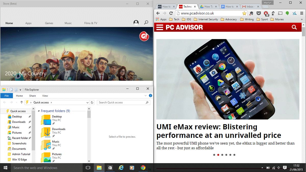Click the Google Cast extension icon
This screenshot has width=306, height=172.
click(x=280, y=13)
